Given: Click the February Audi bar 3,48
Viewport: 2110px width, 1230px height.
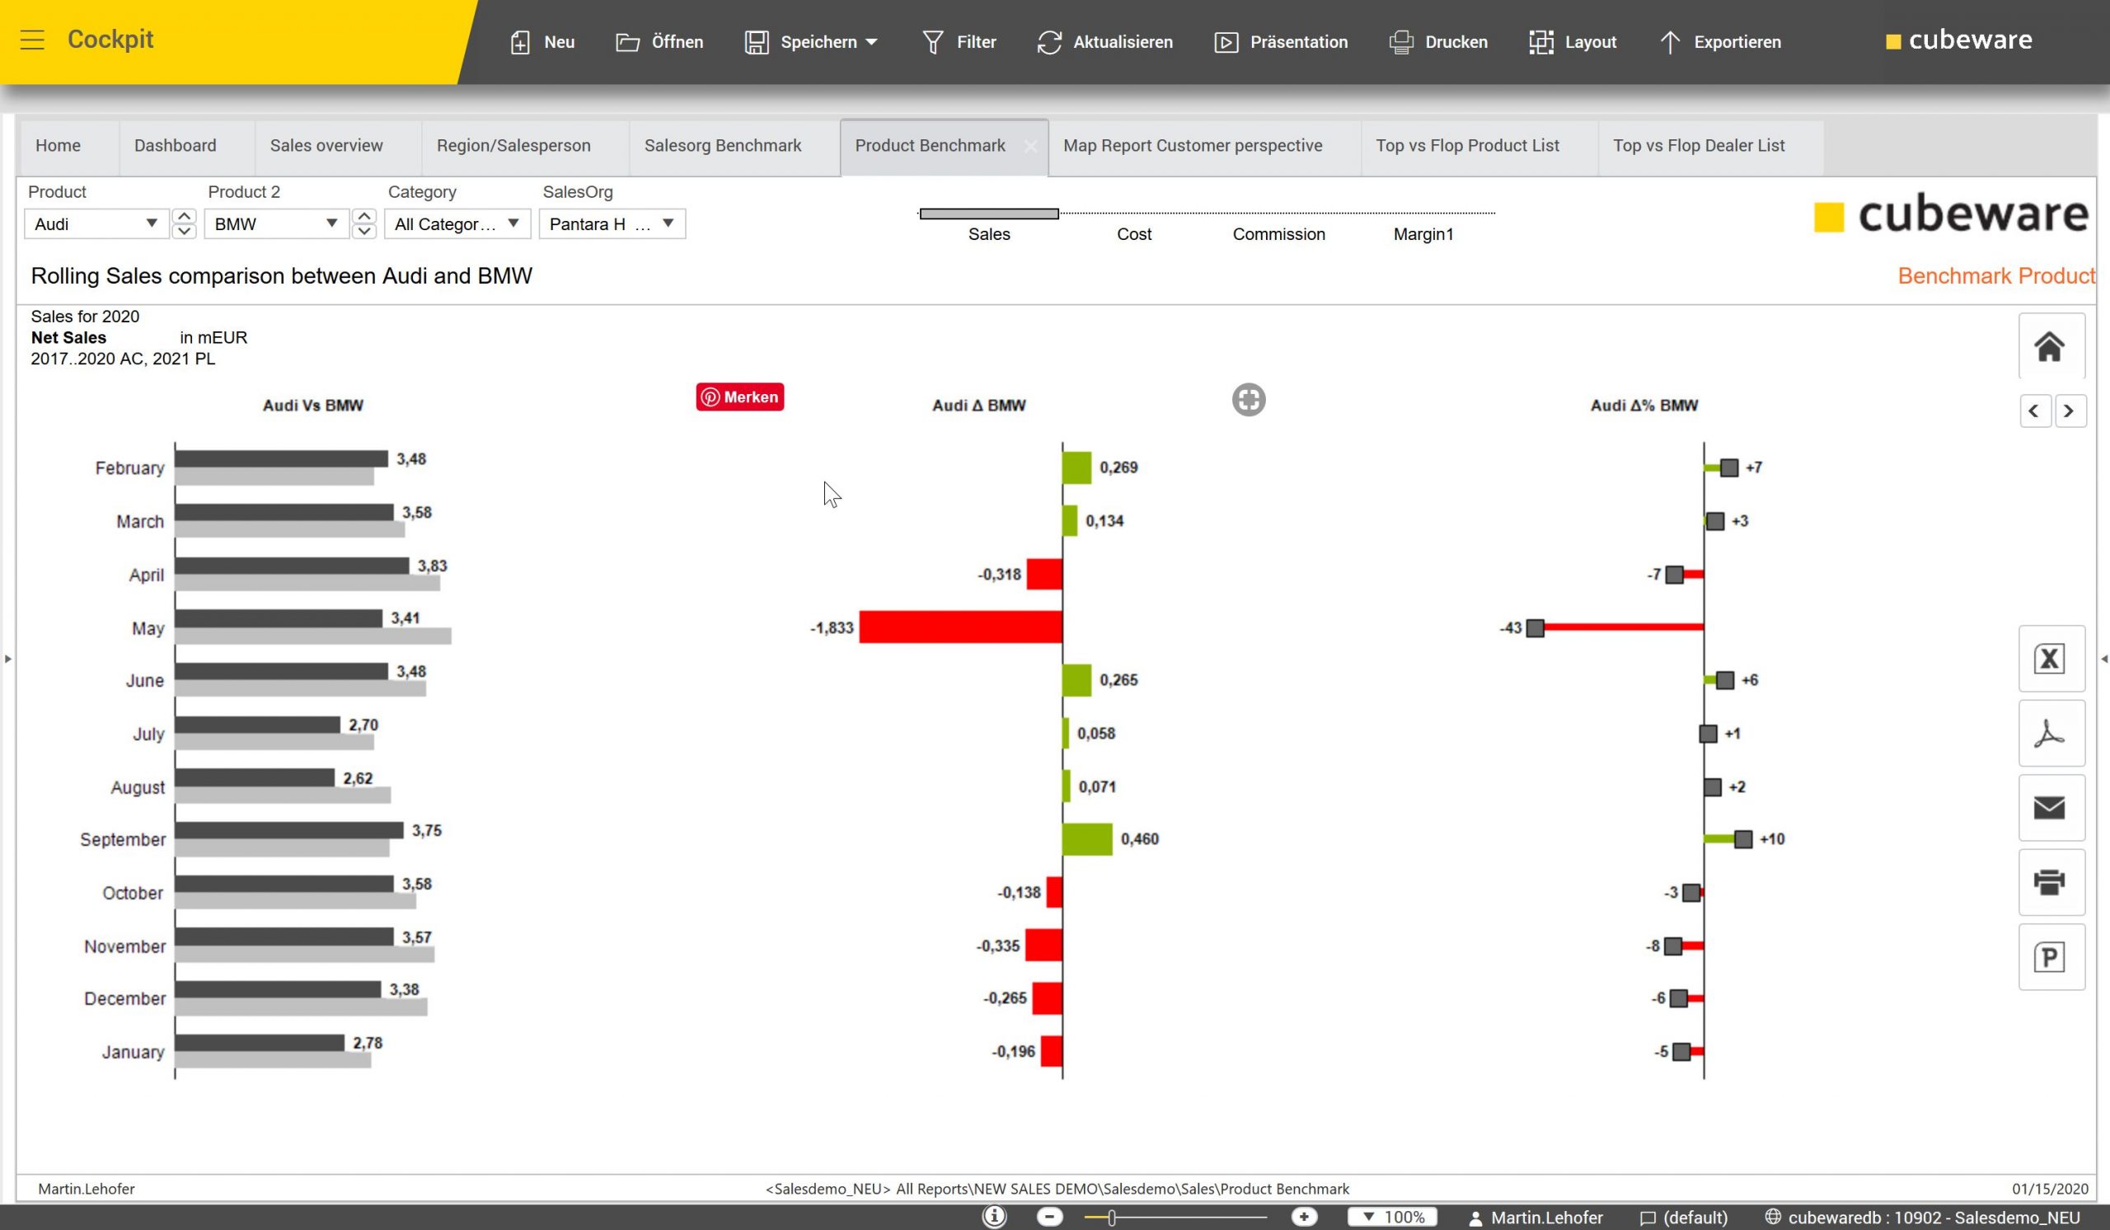Looking at the screenshot, I should click(281, 459).
